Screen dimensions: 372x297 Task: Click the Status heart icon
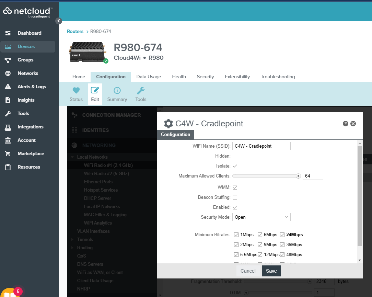coord(76,91)
